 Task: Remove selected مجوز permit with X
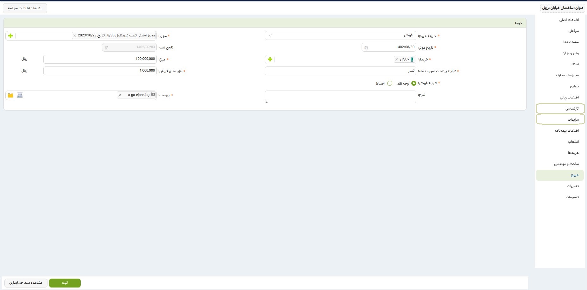tap(75, 36)
